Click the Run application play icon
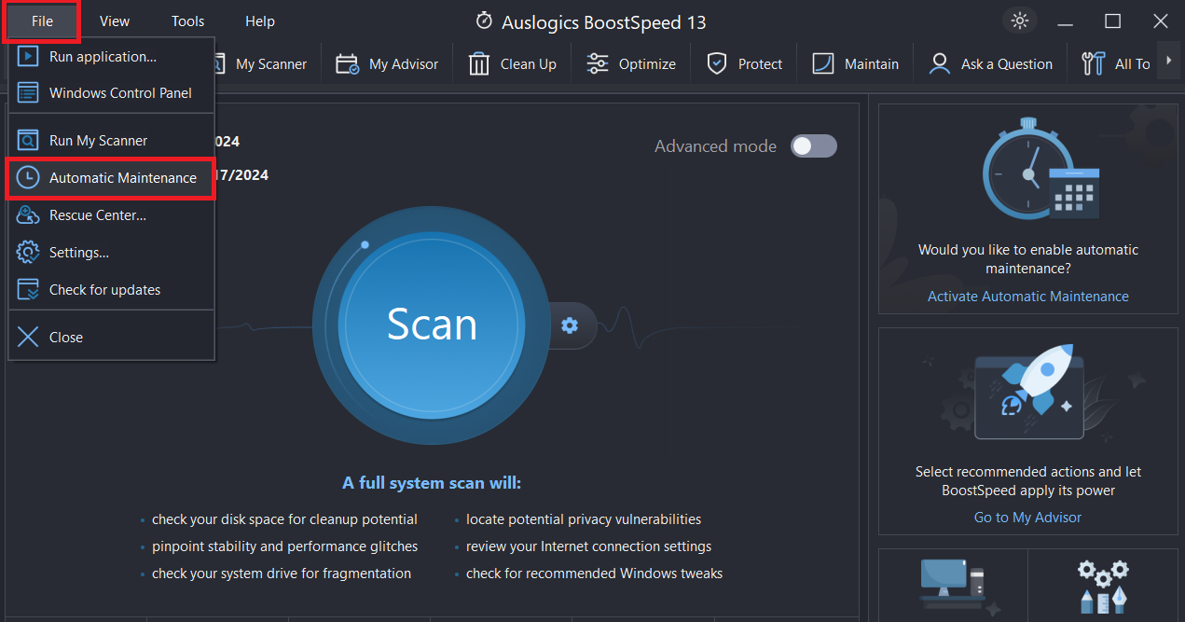 pos(29,57)
